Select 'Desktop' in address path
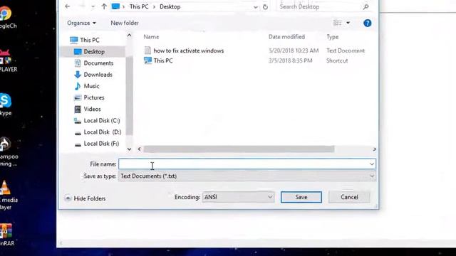456x256 pixels. 170,6
